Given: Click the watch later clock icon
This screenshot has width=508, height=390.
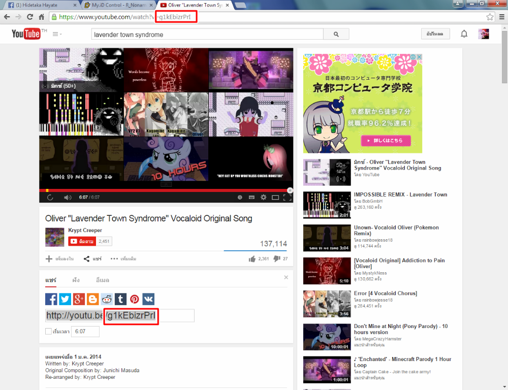Looking at the screenshot, I should pos(240,197).
